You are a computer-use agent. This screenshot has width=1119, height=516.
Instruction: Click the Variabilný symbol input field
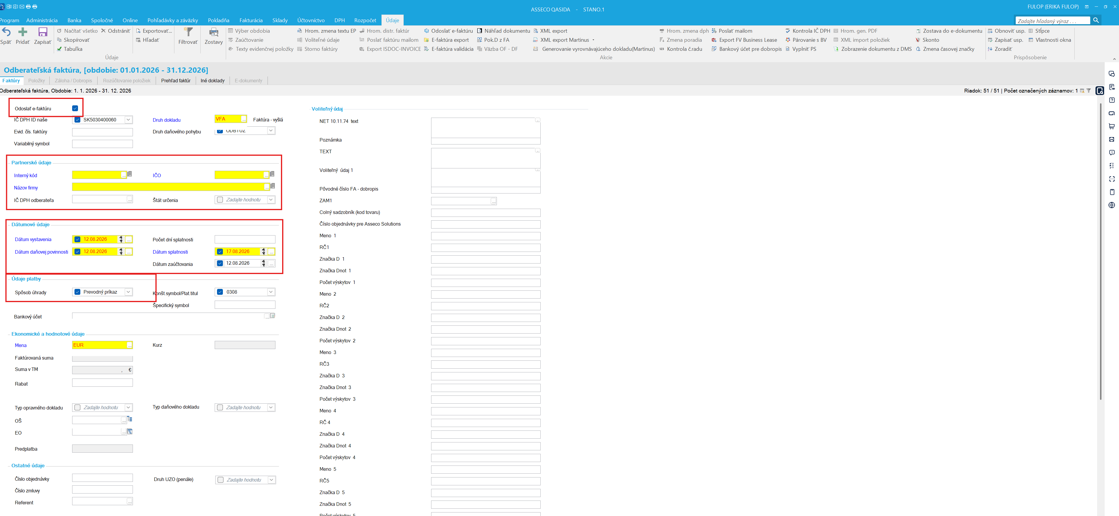click(x=103, y=144)
